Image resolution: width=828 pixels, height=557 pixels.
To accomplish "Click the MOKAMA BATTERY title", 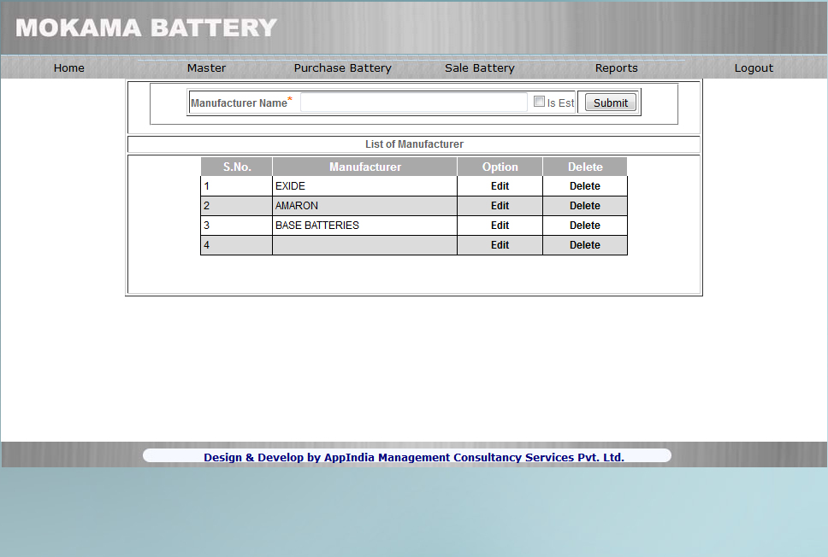I will (x=146, y=28).
